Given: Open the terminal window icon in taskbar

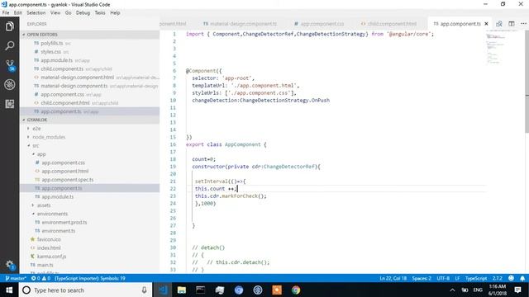Looking at the screenshot, I should (200, 290).
